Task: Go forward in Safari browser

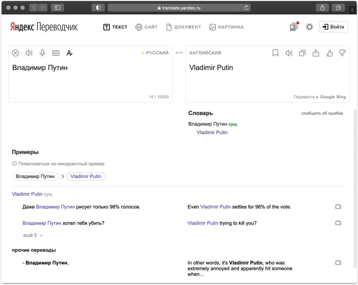Action: tap(43, 8)
